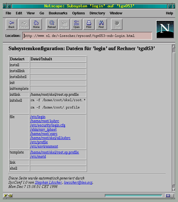Click the vertical scrollbar track
This screenshot has width=178, height=202.
(173, 118)
